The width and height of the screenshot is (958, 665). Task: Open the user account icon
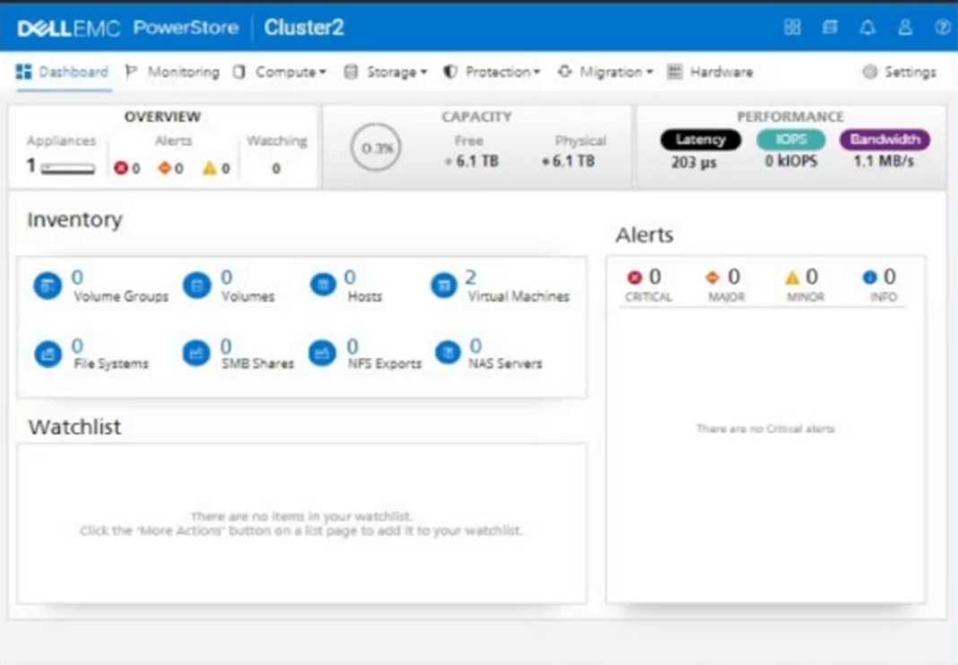click(x=905, y=27)
